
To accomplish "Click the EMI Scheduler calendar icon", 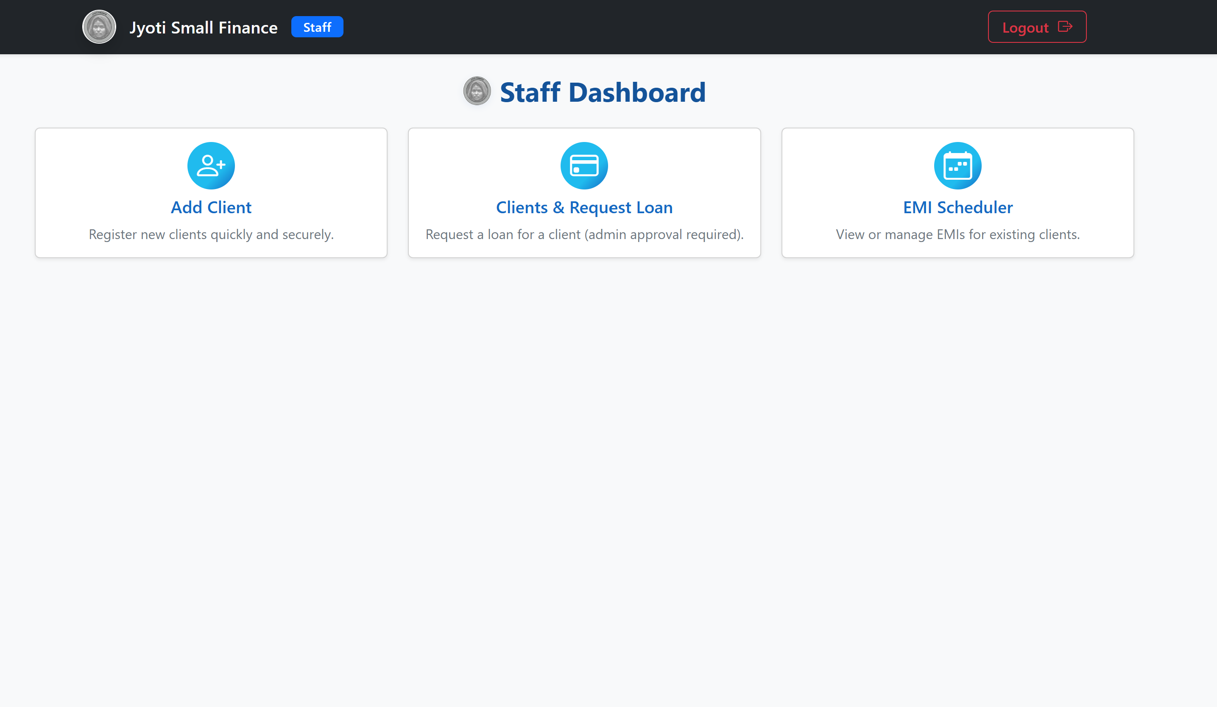I will pyautogui.click(x=957, y=166).
